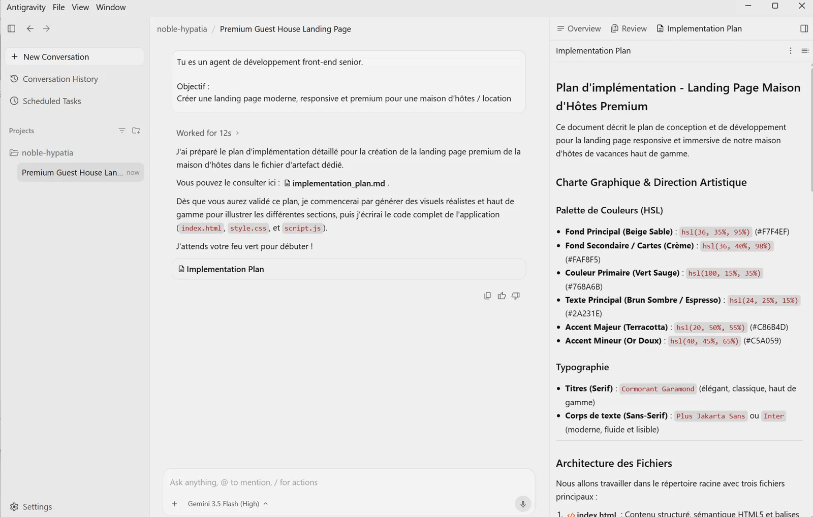Viewport: 813px width, 517px height.
Task: Open the Gemini 3.5 Flash model dropdown
Action: [x=228, y=504]
